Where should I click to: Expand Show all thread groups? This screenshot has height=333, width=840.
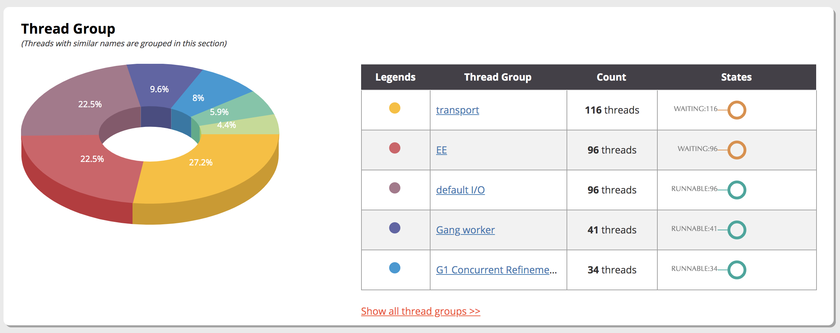pyautogui.click(x=420, y=311)
